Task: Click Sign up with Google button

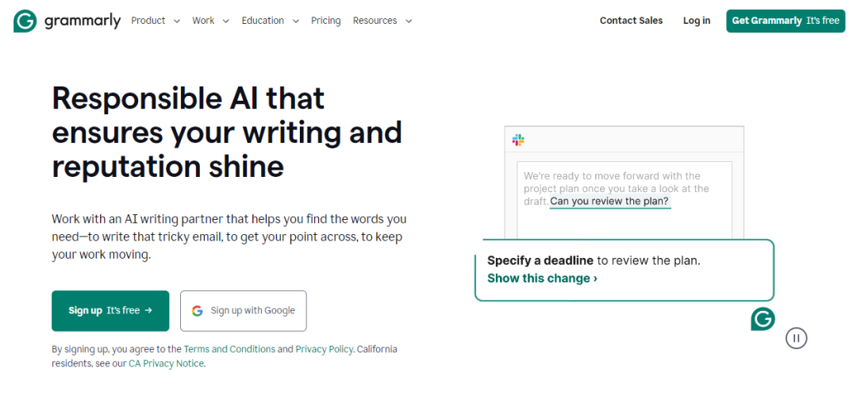Action: (244, 311)
